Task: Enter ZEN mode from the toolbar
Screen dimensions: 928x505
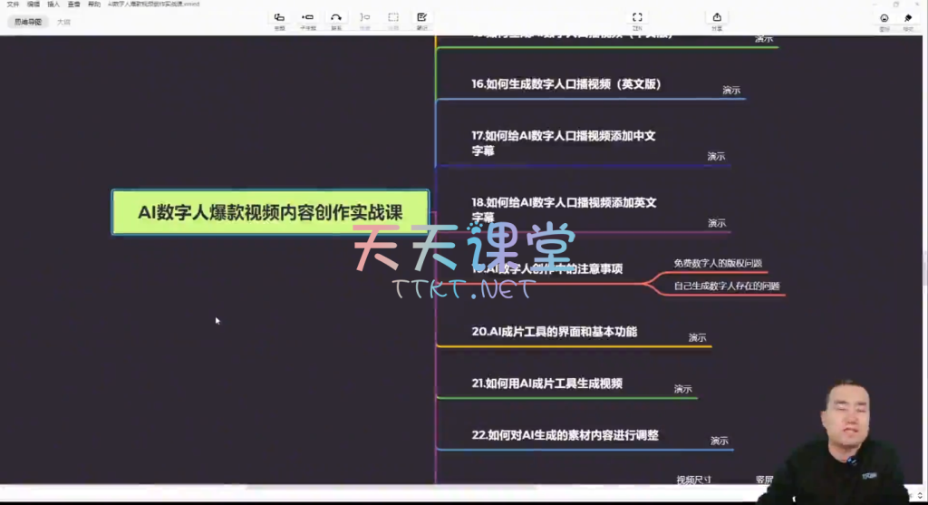Action: (637, 18)
